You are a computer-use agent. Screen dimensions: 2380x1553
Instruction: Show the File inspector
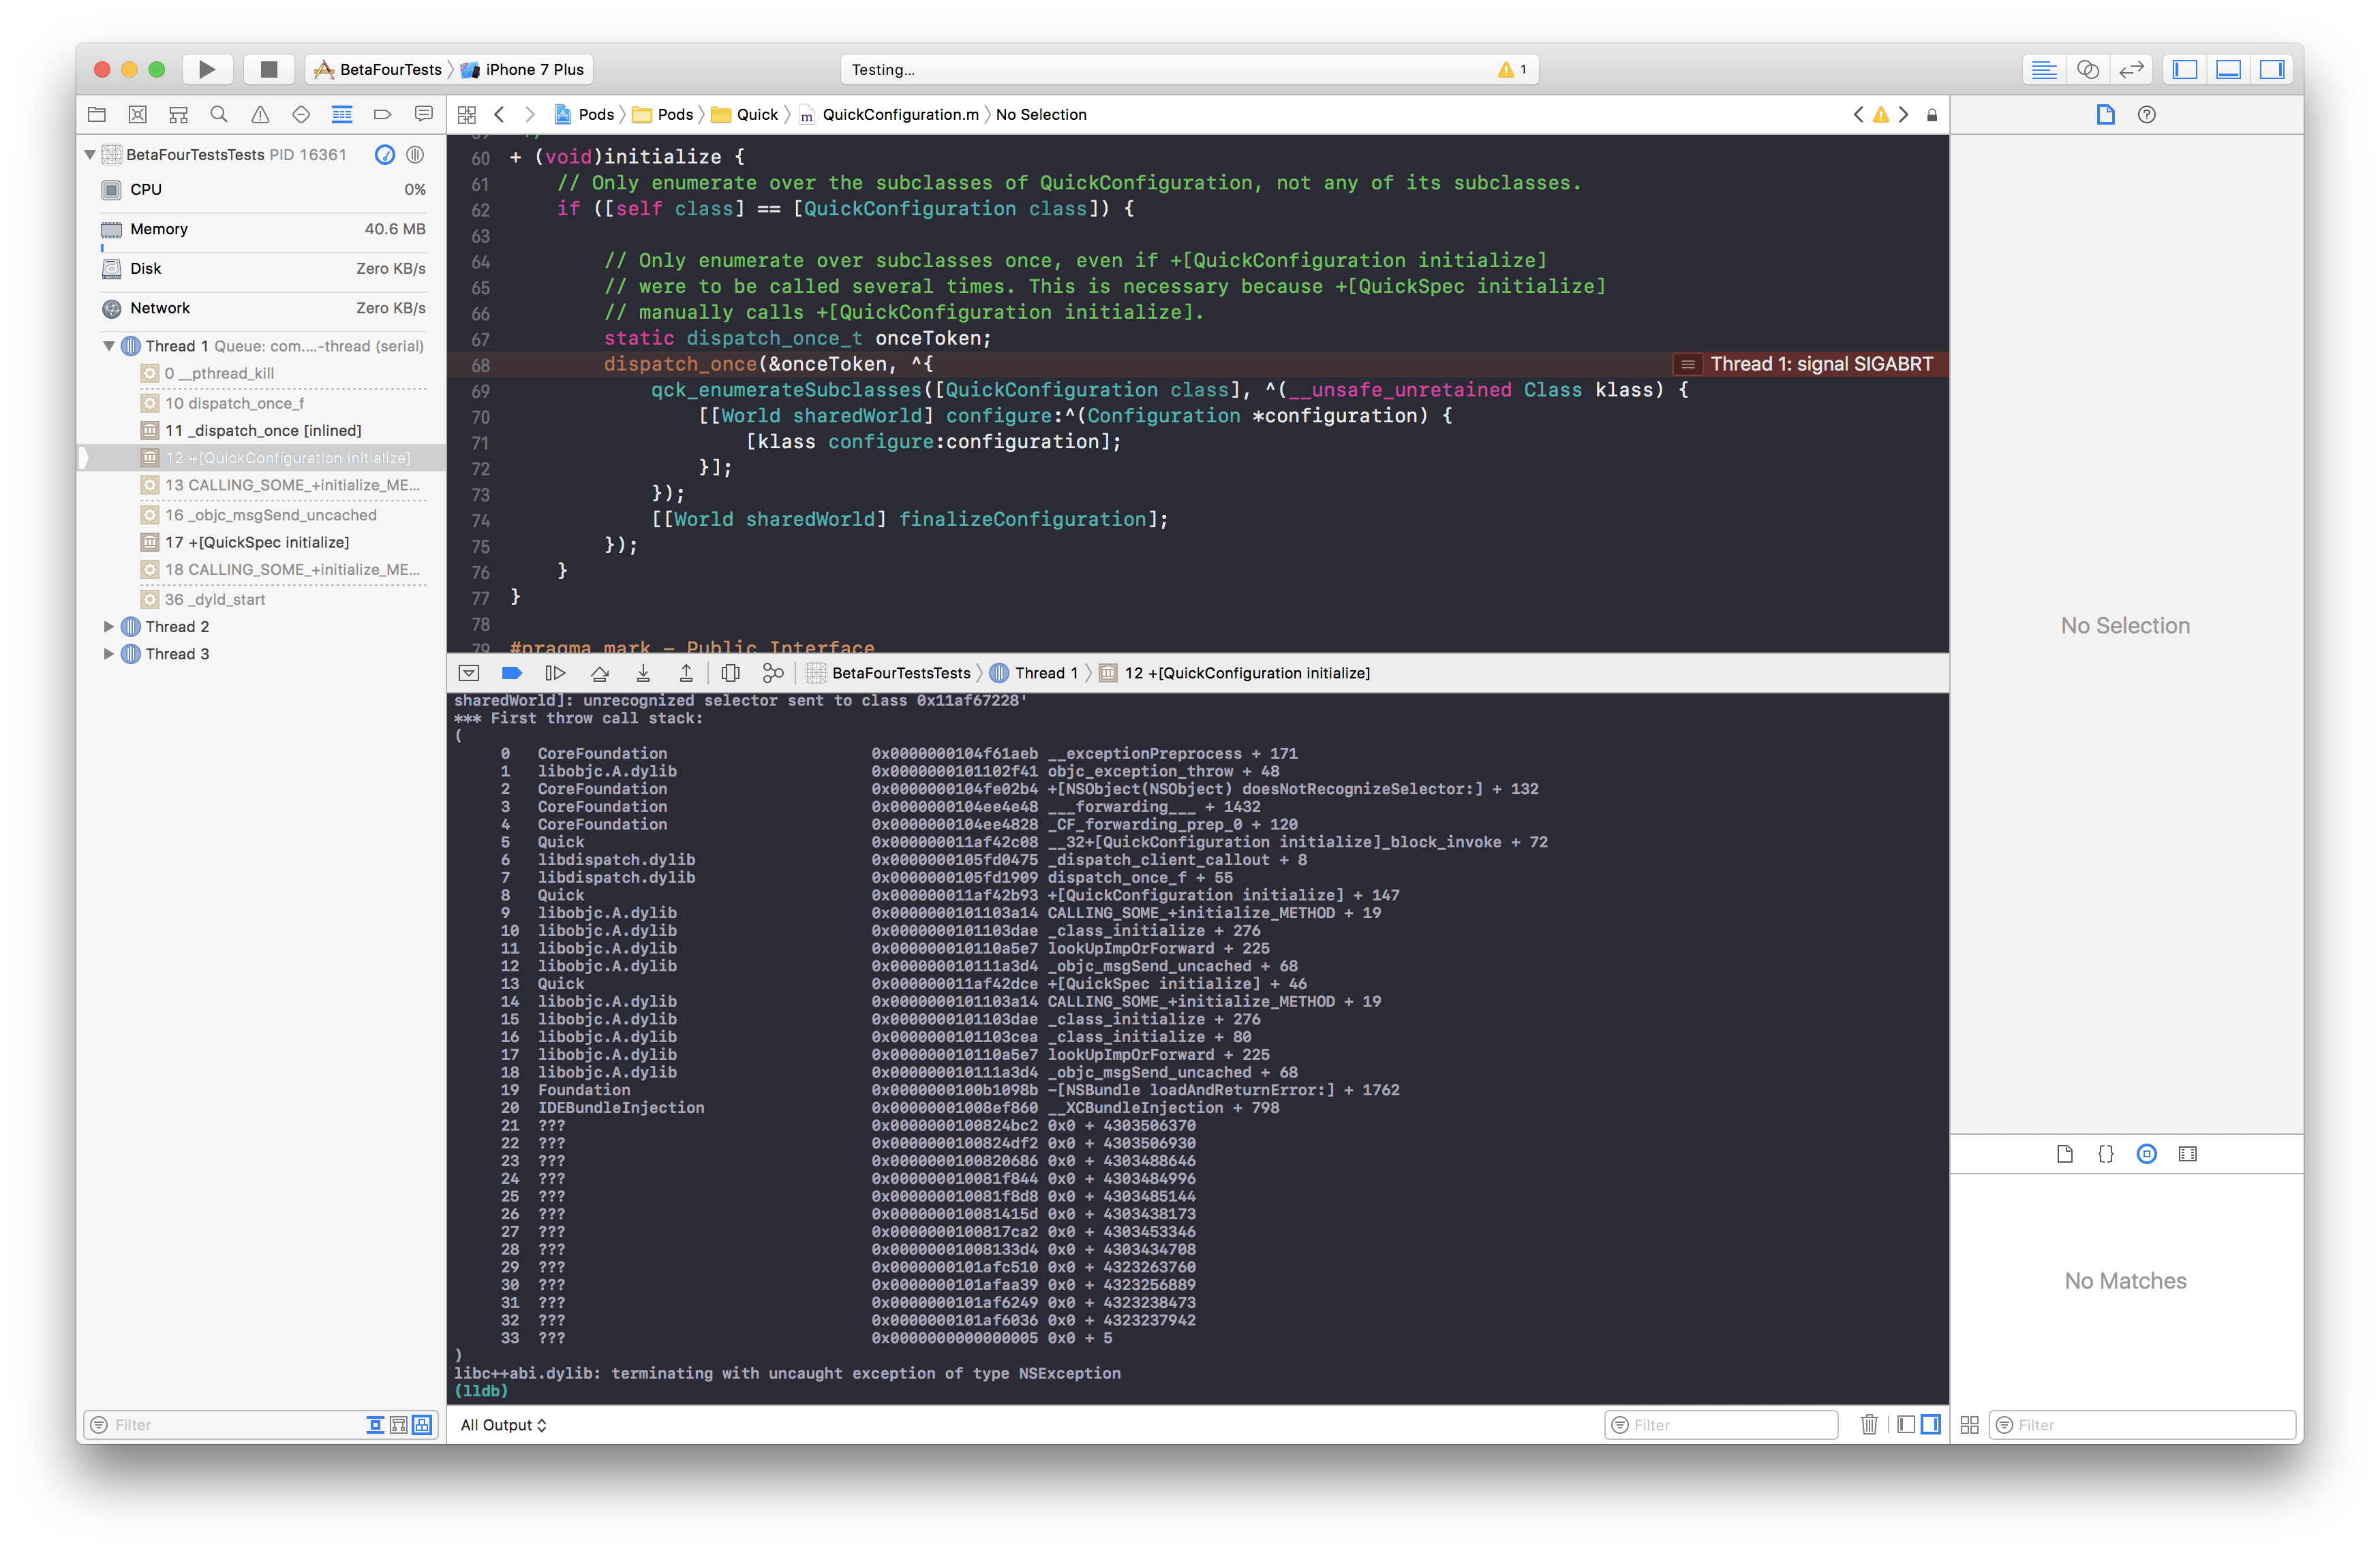[x=2105, y=114]
